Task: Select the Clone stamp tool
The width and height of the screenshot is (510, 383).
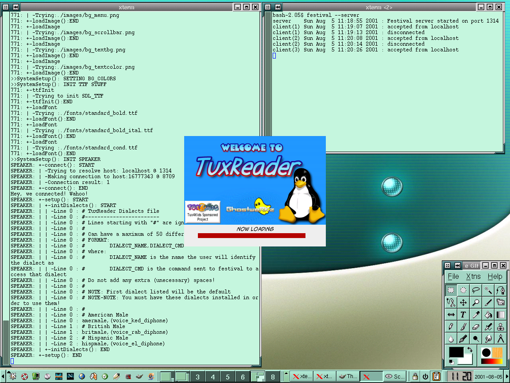Action: (x=500, y=327)
